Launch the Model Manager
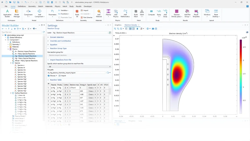Image resolution: width=250 pixels, height=141 pixels. point(17,13)
